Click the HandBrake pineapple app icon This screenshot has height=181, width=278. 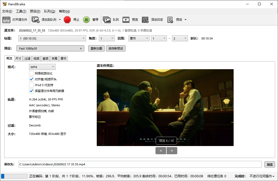(x=5, y=4)
